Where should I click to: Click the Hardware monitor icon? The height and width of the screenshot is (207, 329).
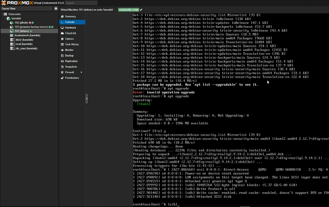pos(62,28)
